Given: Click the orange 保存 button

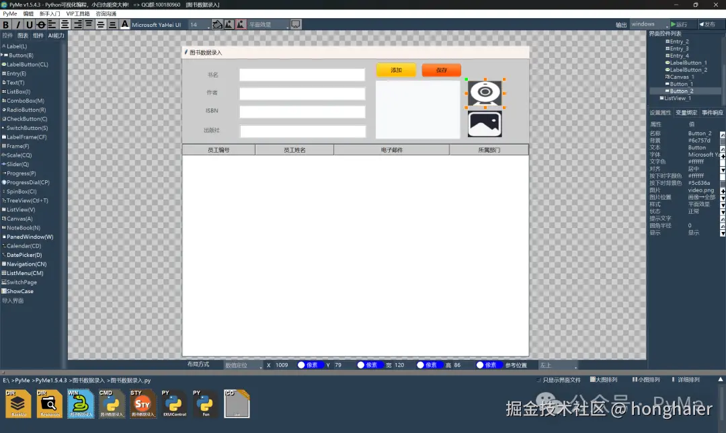Looking at the screenshot, I should point(442,70).
